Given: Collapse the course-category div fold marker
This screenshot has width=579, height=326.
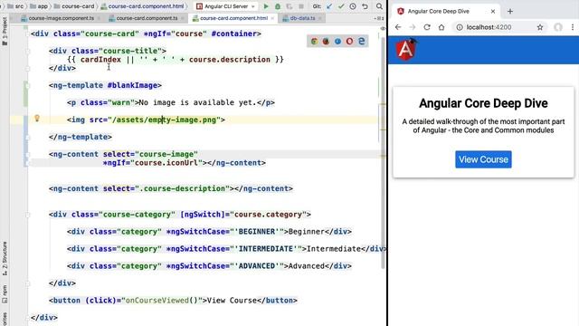Looking at the screenshot, I should (28, 215).
